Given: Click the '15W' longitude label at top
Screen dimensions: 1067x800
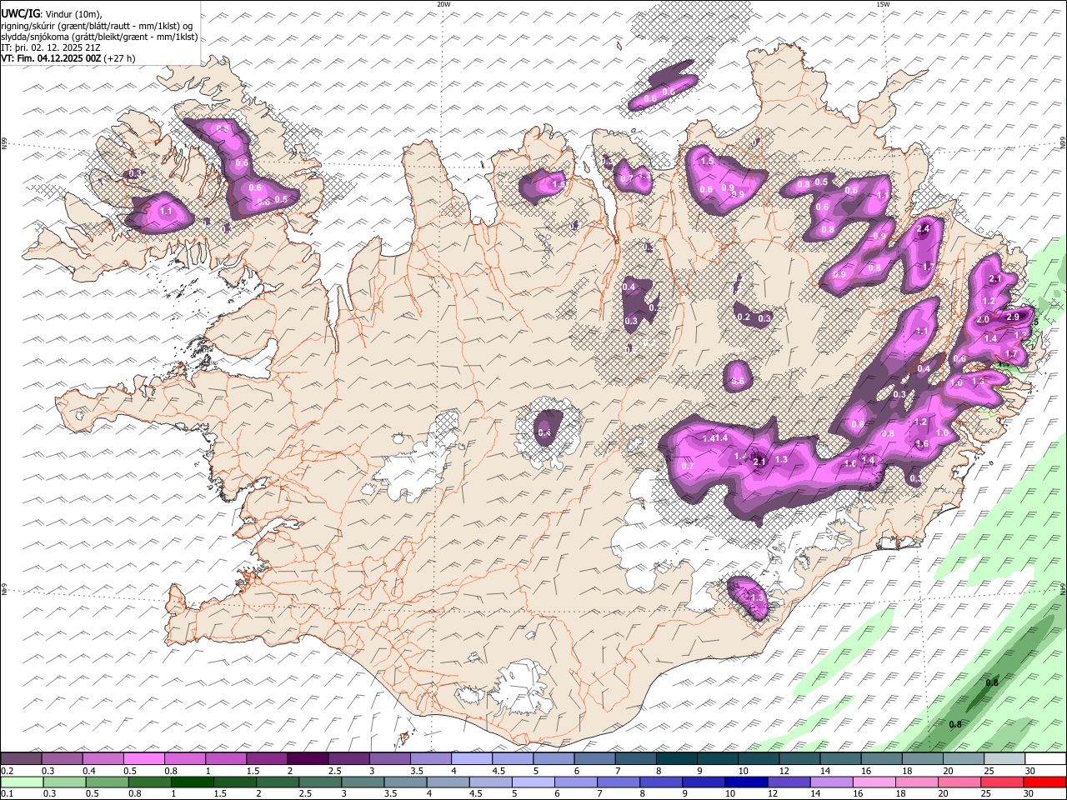Looking at the screenshot, I should click(x=883, y=4).
